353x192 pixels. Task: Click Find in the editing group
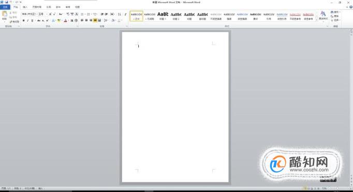(335, 12)
